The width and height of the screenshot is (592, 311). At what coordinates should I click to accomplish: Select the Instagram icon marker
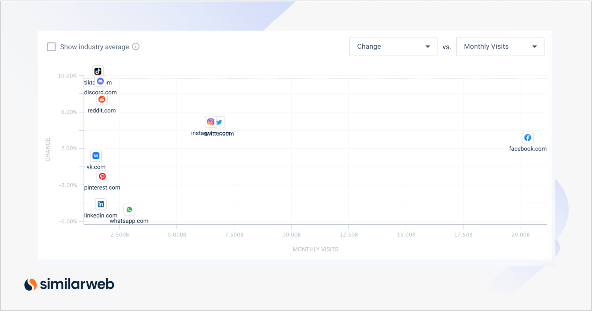pyautogui.click(x=211, y=122)
